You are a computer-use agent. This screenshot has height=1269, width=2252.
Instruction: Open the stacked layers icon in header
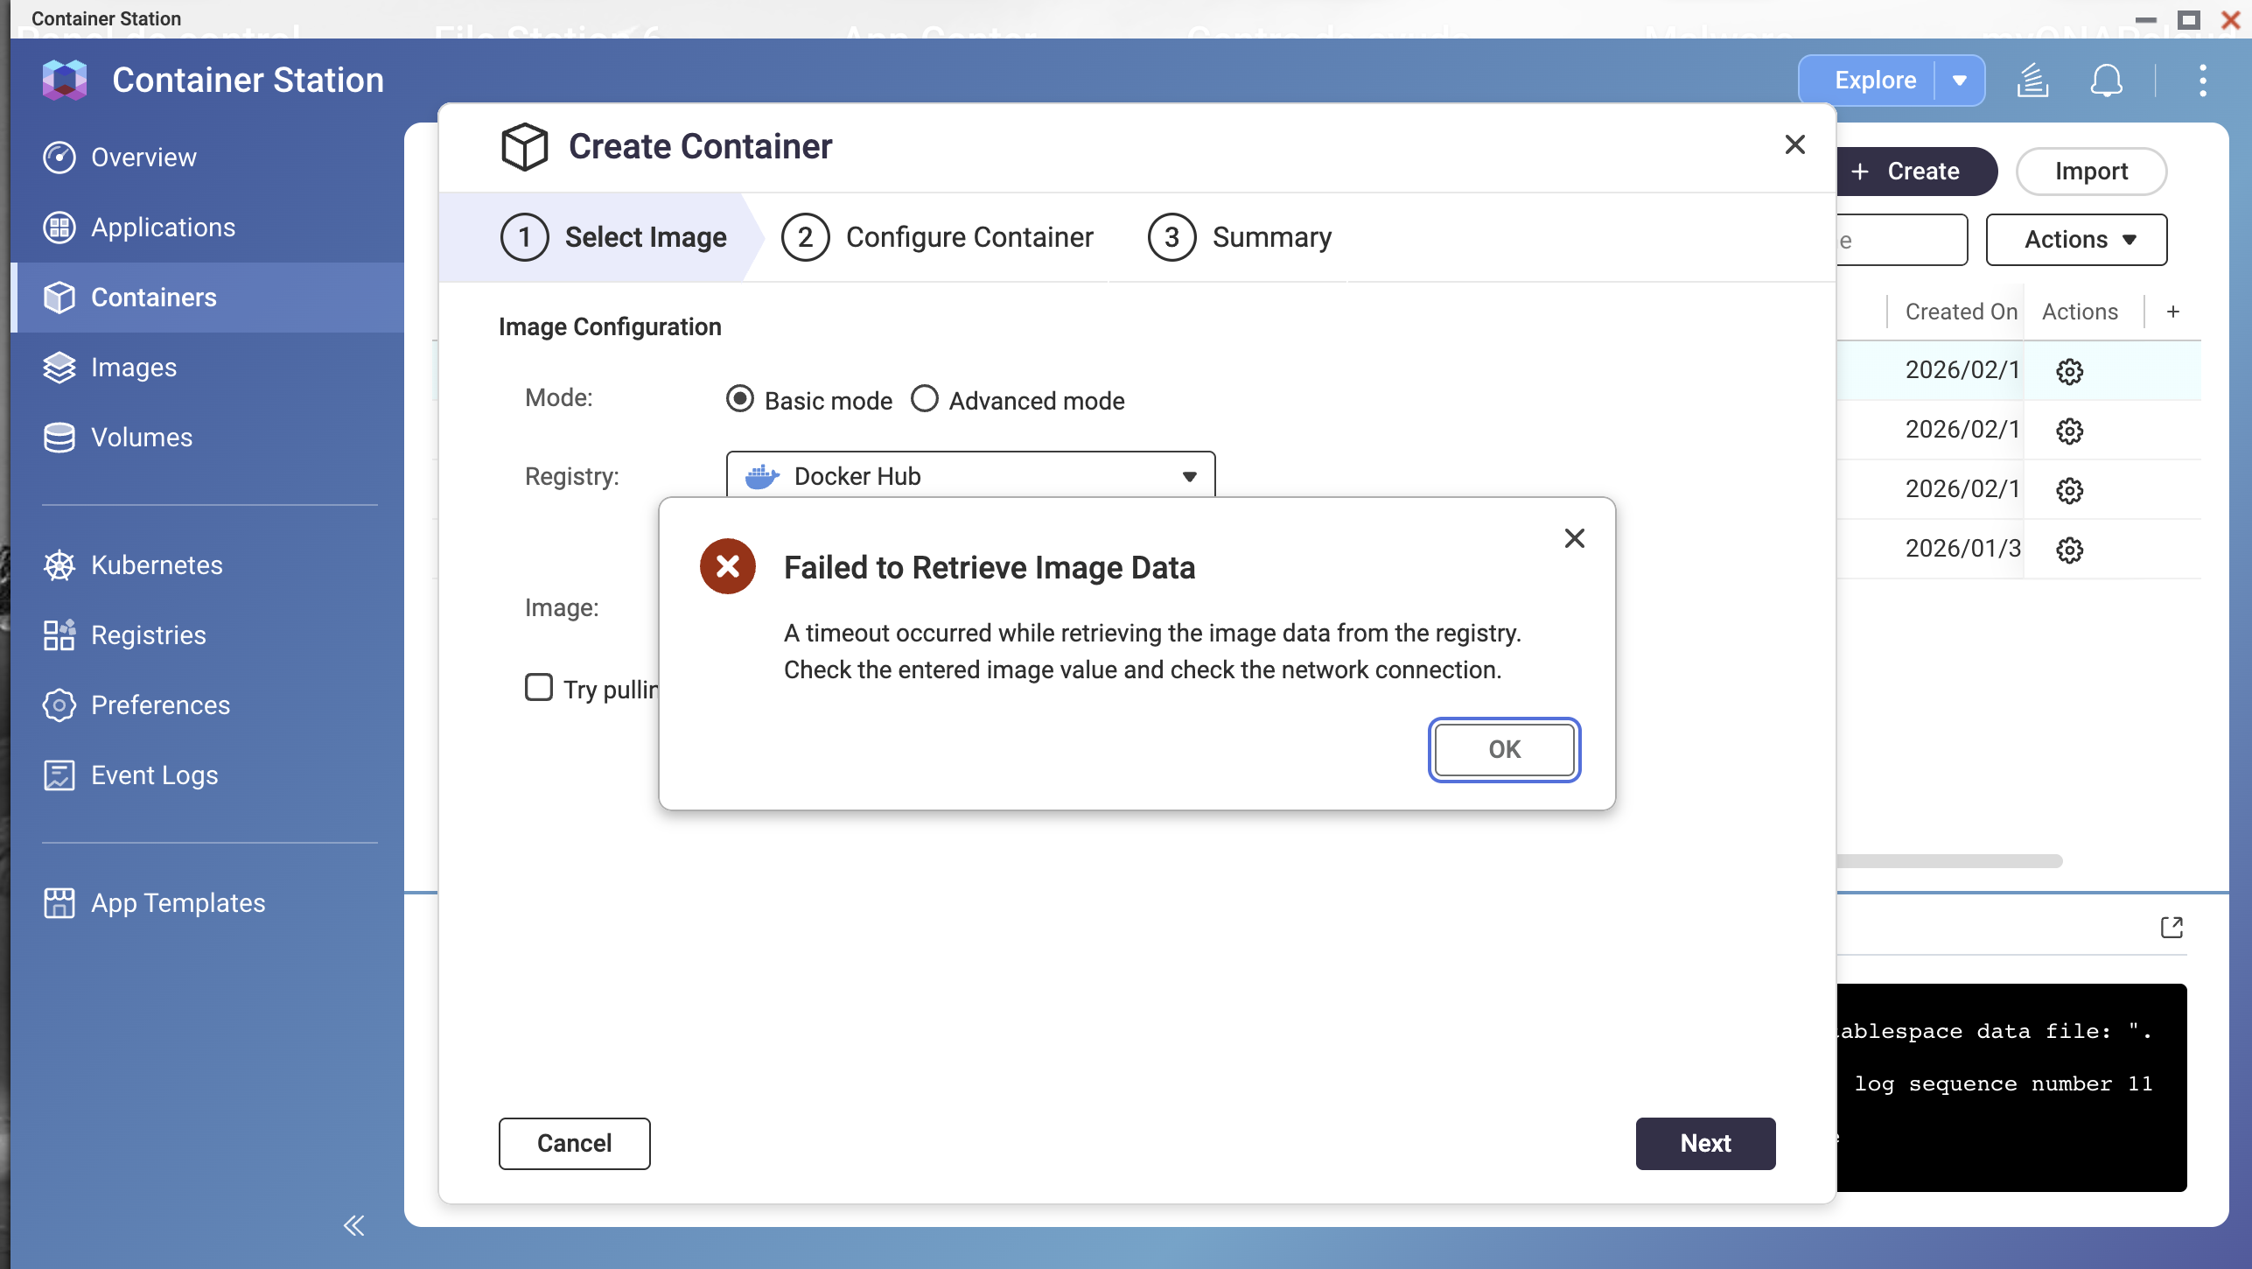[2032, 81]
